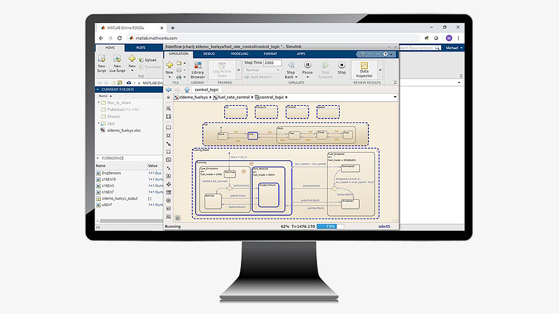Open the Simulink New dropdown arrow

(x=169, y=77)
